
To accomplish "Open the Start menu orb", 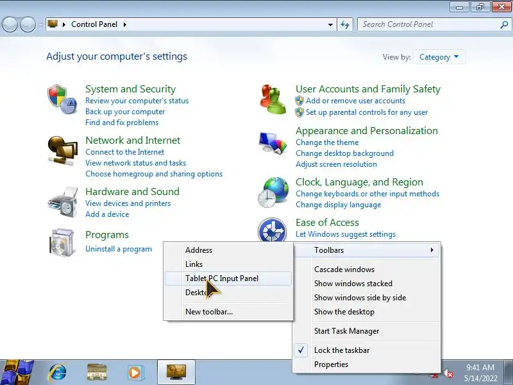I will coord(17,372).
